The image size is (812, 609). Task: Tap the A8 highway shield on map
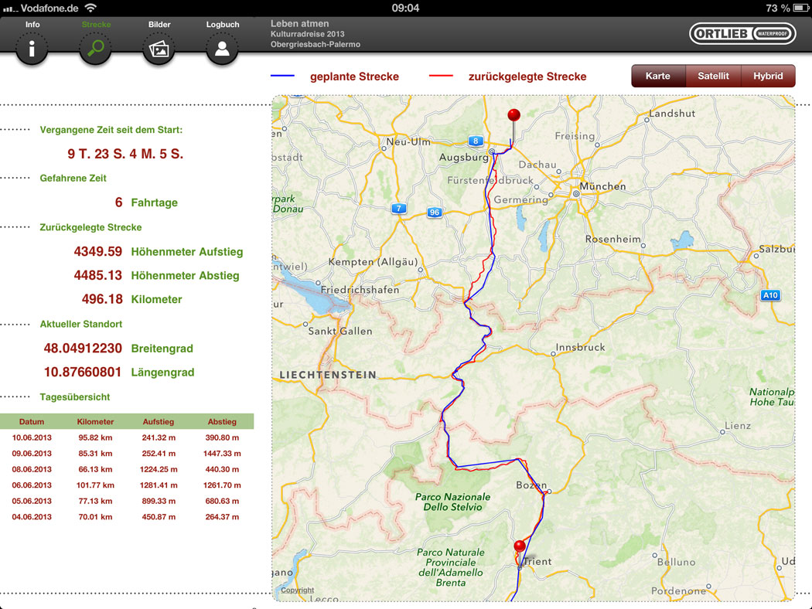click(x=475, y=141)
